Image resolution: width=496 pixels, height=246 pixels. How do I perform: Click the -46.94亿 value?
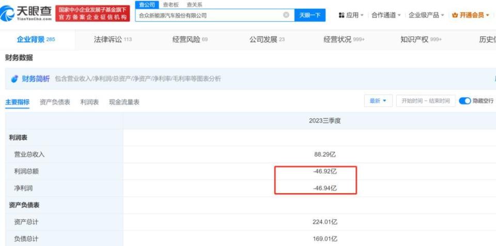tap(325, 188)
